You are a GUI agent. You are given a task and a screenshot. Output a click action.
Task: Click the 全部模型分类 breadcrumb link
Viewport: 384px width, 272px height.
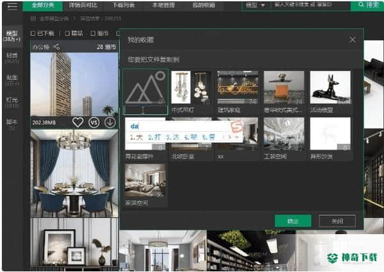(54, 19)
